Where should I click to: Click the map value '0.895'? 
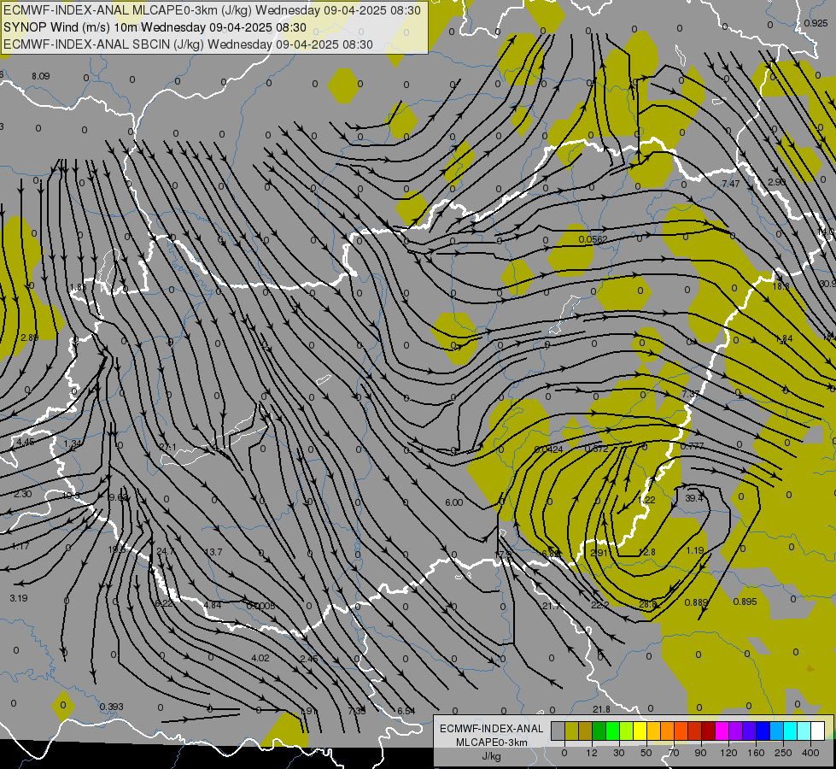[x=745, y=602]
